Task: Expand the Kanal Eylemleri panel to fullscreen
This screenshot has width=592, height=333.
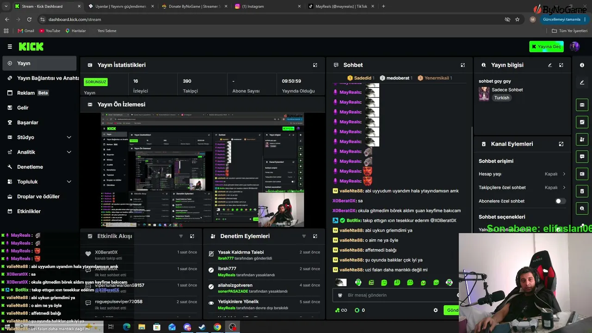Action: click(561, 144)
